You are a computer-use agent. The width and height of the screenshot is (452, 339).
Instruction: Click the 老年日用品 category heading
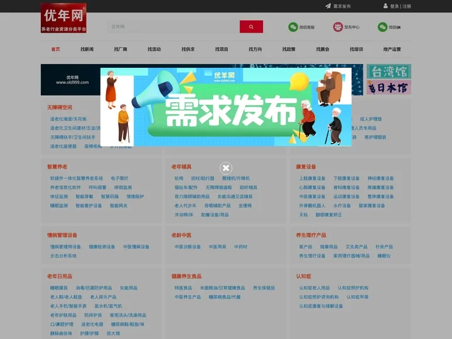click(60, 276)
